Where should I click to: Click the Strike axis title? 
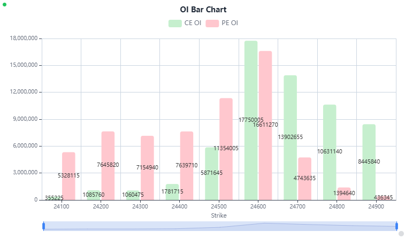219,215
